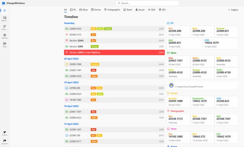Select the Azure tab
Screen dimensions: 244x147
click(140, 10)
